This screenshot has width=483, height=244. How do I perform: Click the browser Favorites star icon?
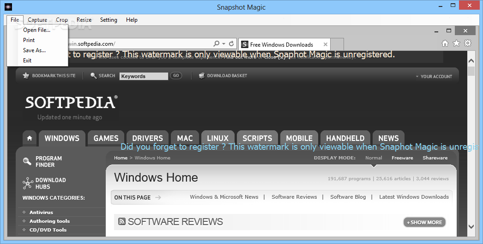click(456, 43)
